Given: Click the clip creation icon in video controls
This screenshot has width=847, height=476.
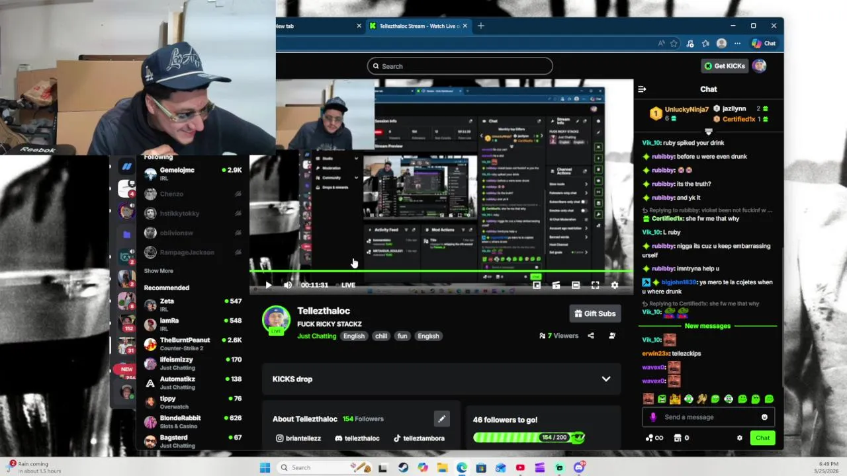Looking at the screenshot, I should 556,285.
